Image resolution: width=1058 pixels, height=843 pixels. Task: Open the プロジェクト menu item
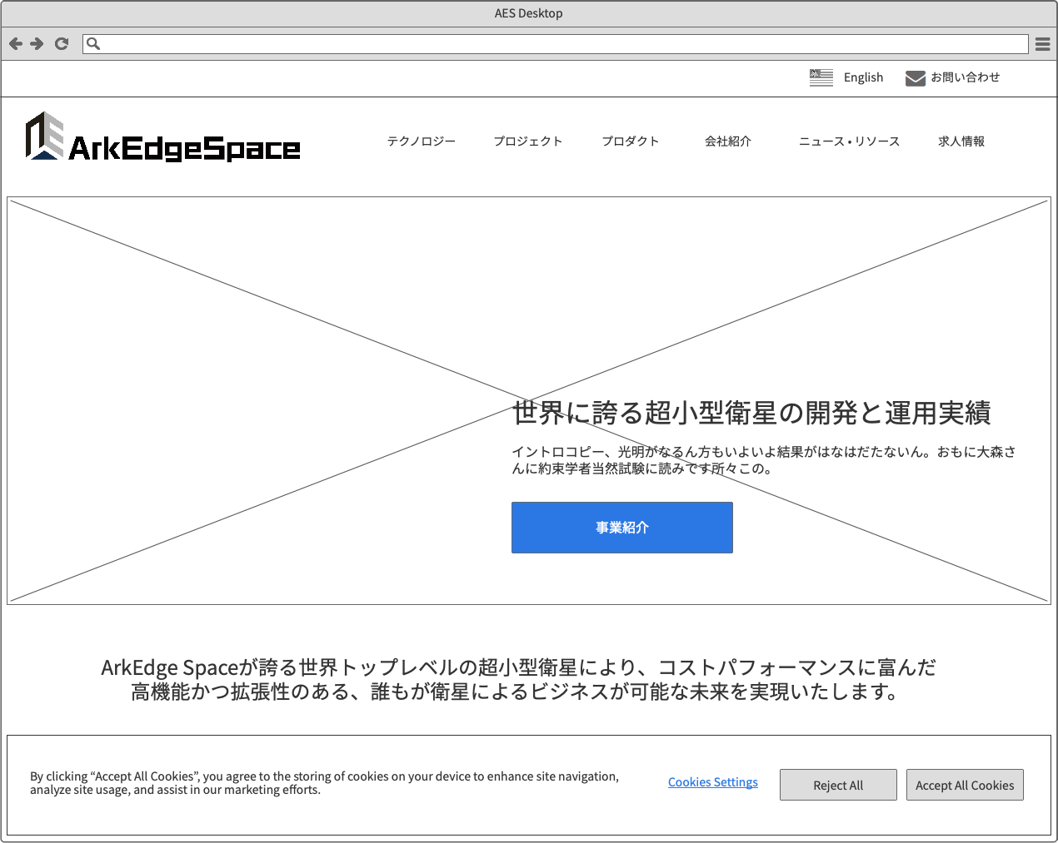pos(527,141)
